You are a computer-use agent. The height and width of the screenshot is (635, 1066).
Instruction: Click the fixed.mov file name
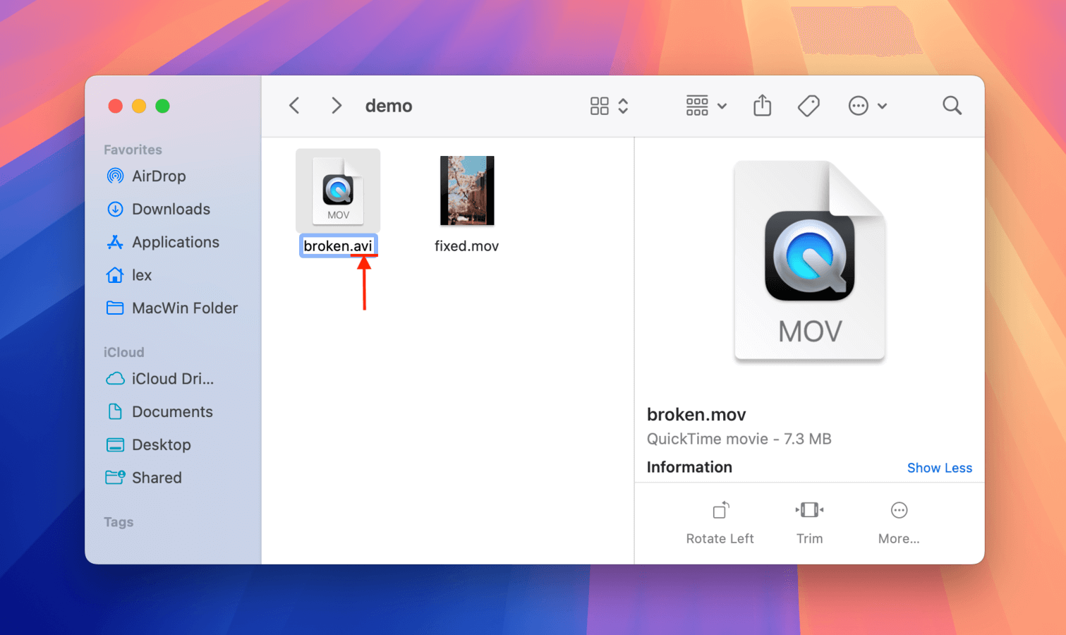click(x=466, y=246)
